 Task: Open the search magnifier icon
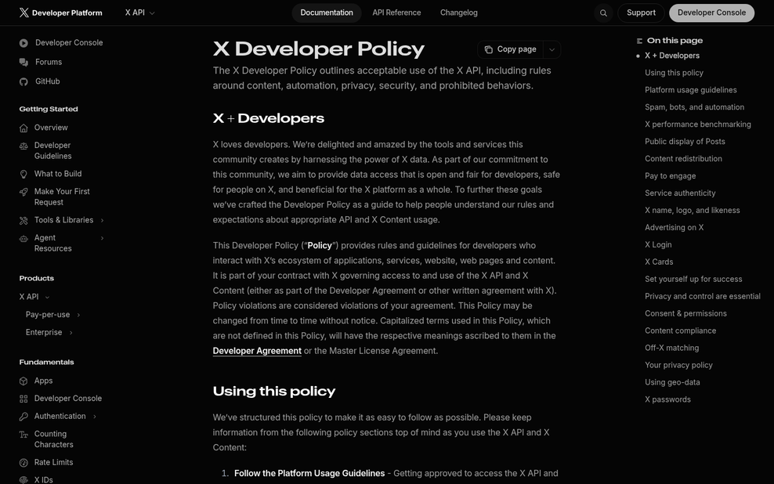(603, 13)
